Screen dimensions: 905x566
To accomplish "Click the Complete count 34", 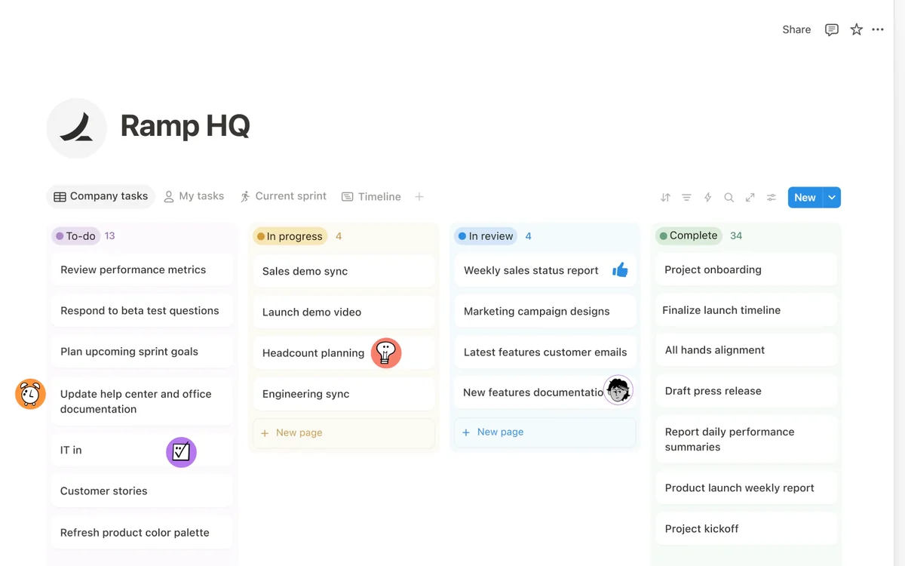I will click(x=736, y=235).
